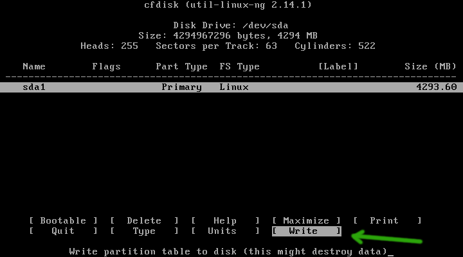
Task: Click the cfdisk version title text
Action: click(228, 5)
